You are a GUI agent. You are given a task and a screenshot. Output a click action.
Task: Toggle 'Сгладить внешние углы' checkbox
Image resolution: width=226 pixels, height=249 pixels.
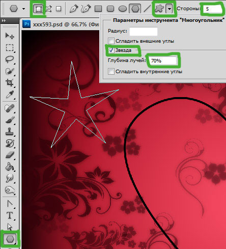111,41
